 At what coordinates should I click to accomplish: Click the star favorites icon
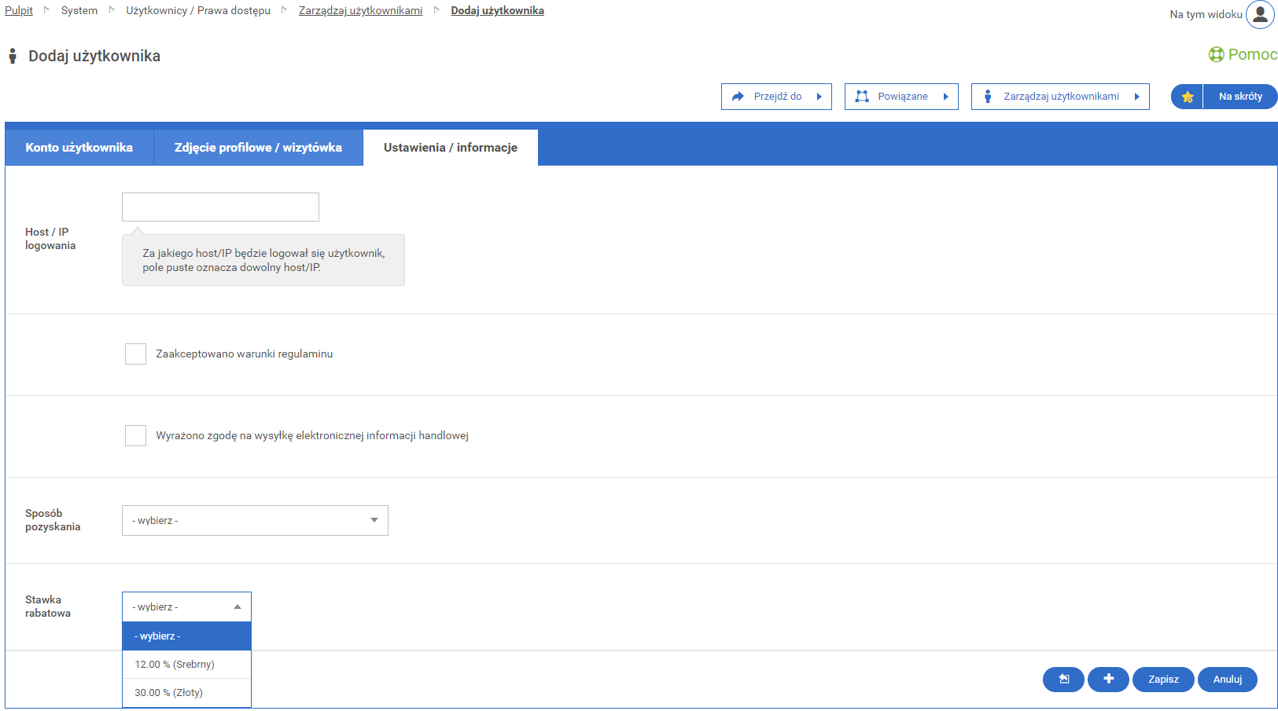coord(1188,97)
